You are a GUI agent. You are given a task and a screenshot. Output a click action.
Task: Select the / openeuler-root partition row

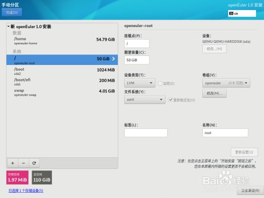point(62,60)
